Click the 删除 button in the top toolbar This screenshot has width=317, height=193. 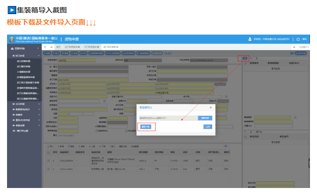[65, 53]
